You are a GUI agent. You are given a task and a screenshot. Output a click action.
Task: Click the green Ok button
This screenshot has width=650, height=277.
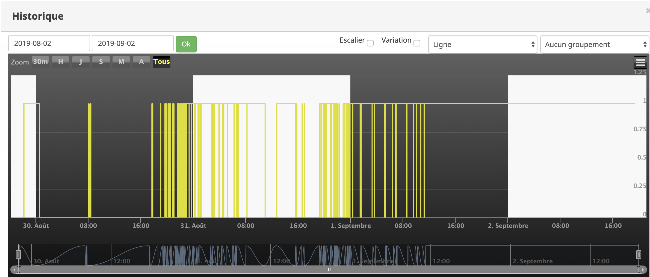click(186, 44)
